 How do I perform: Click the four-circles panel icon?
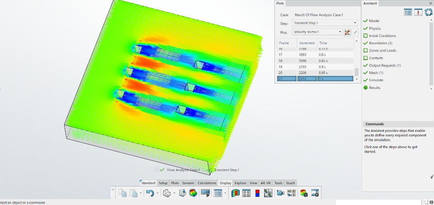click(246, 193)
